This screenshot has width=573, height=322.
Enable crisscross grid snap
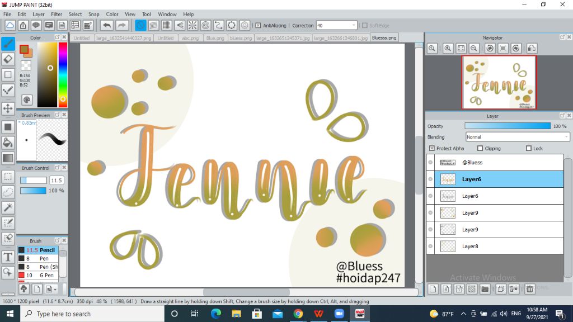pos(166,25)
